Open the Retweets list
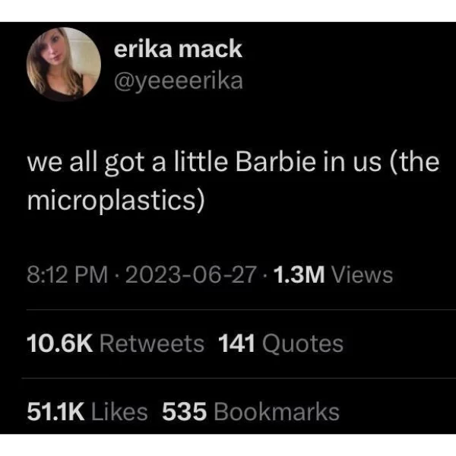 click(x=152, y=344)
